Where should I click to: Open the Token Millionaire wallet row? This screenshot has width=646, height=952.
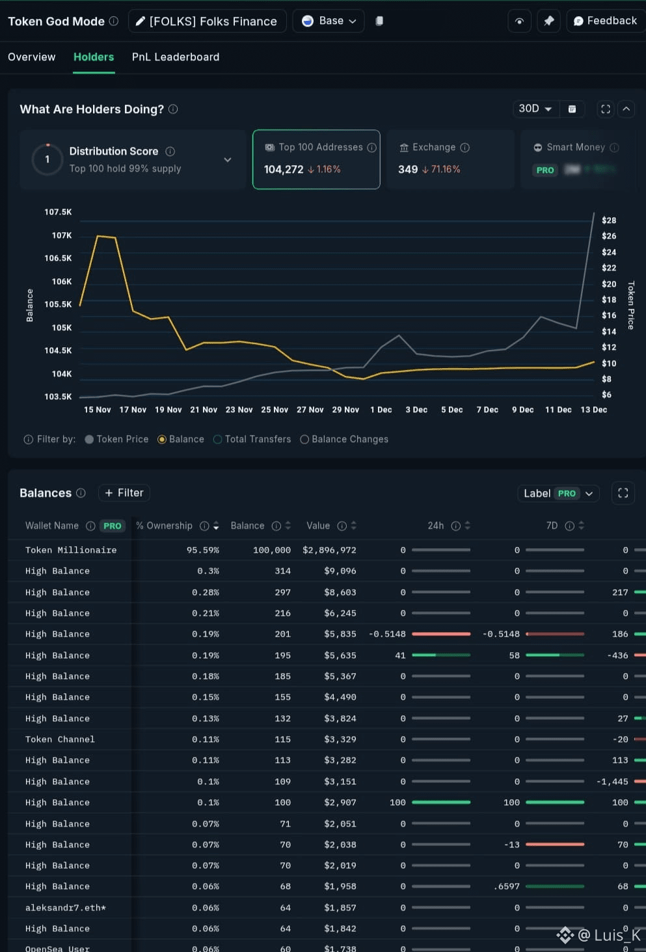[327, 550]
